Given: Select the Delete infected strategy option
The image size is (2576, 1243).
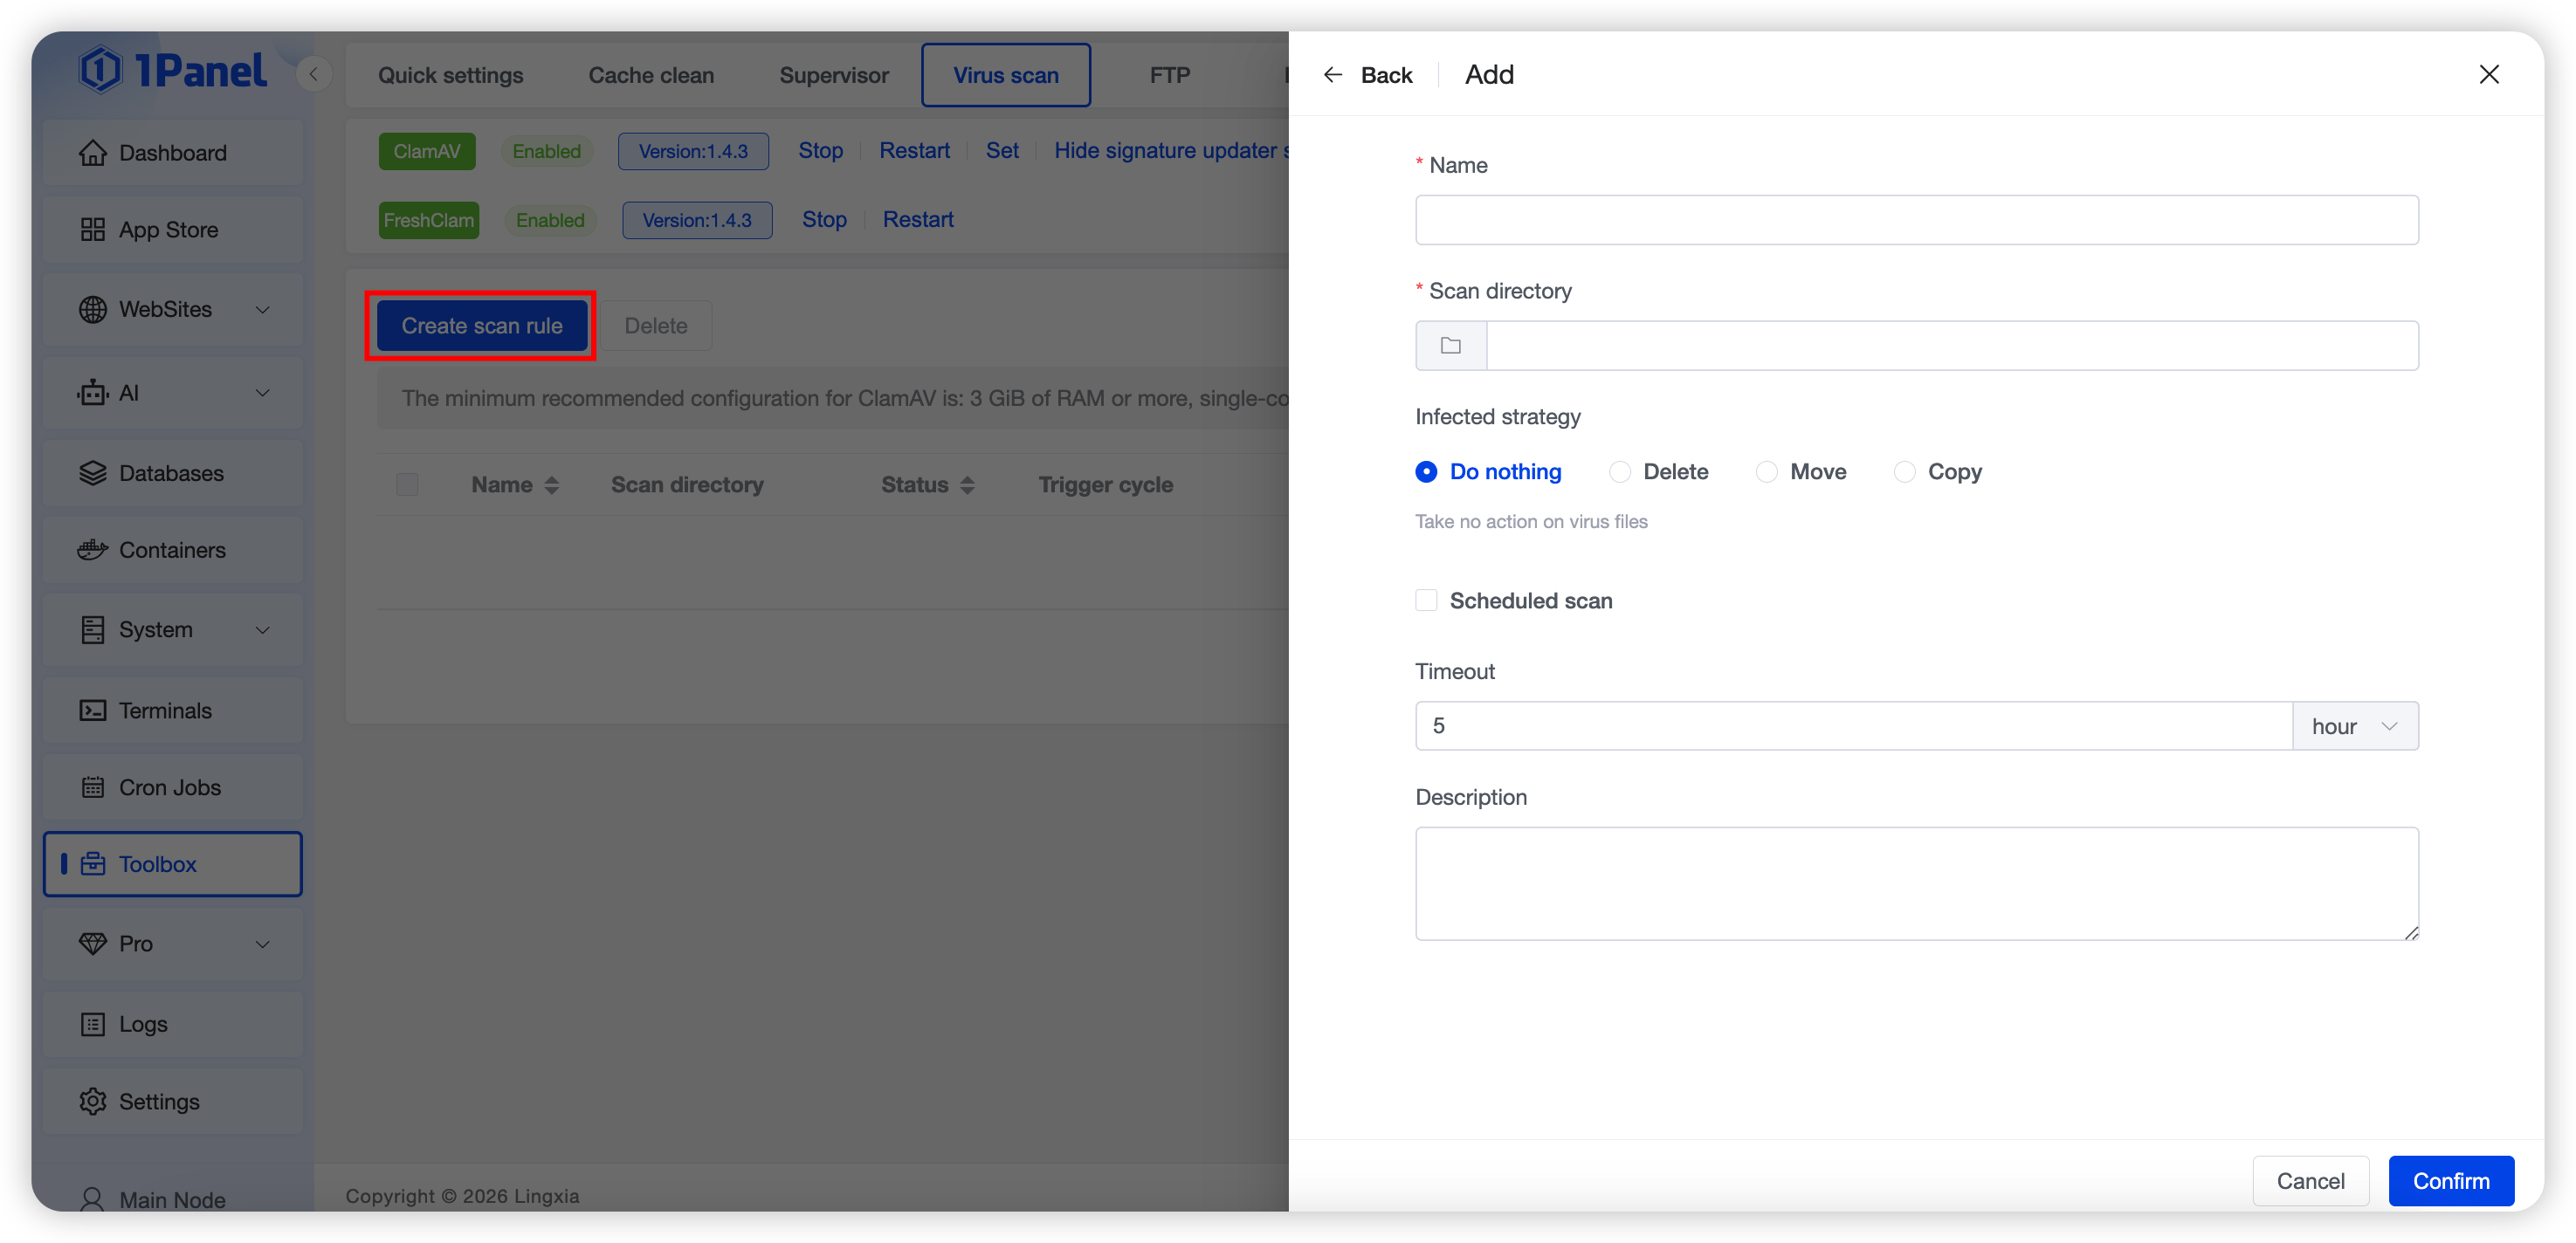Looking at the screenshot, I should (1619, 472).
